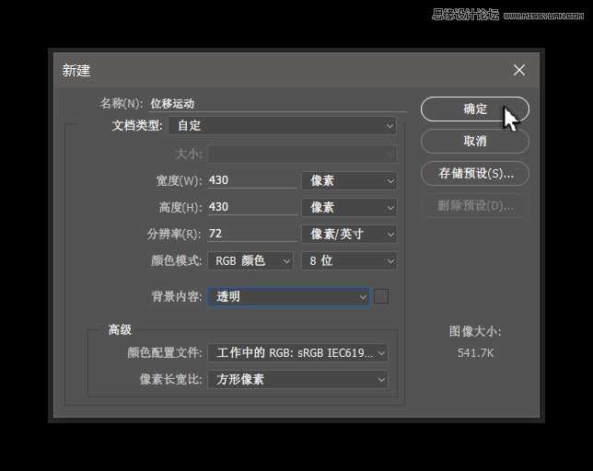The image size is (593, 471).
Task: Open the 高度 unit 像素 dropdown
Action: tap(349, 207)
